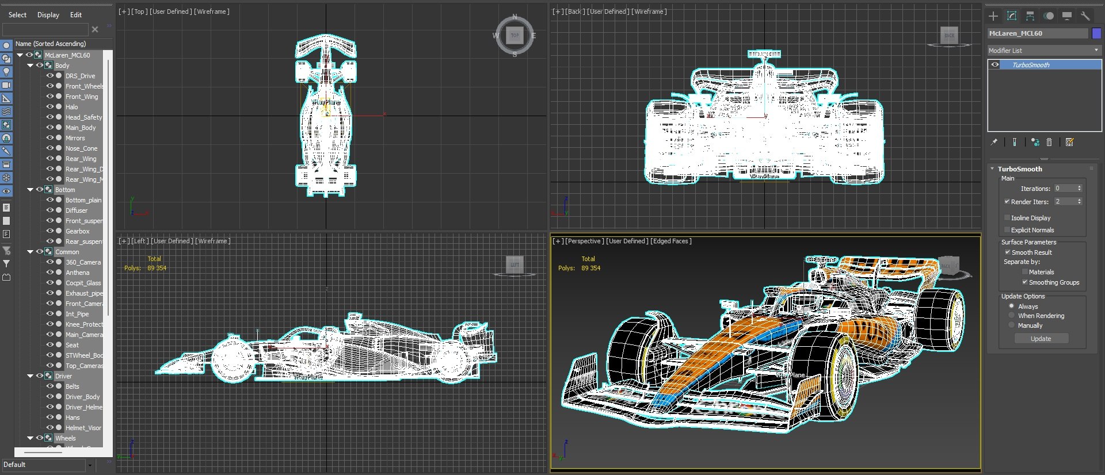The width and height of the screenshot is (1105, 475).
Task: Open the Select menu in scene explorer
Action: (17, 15)
